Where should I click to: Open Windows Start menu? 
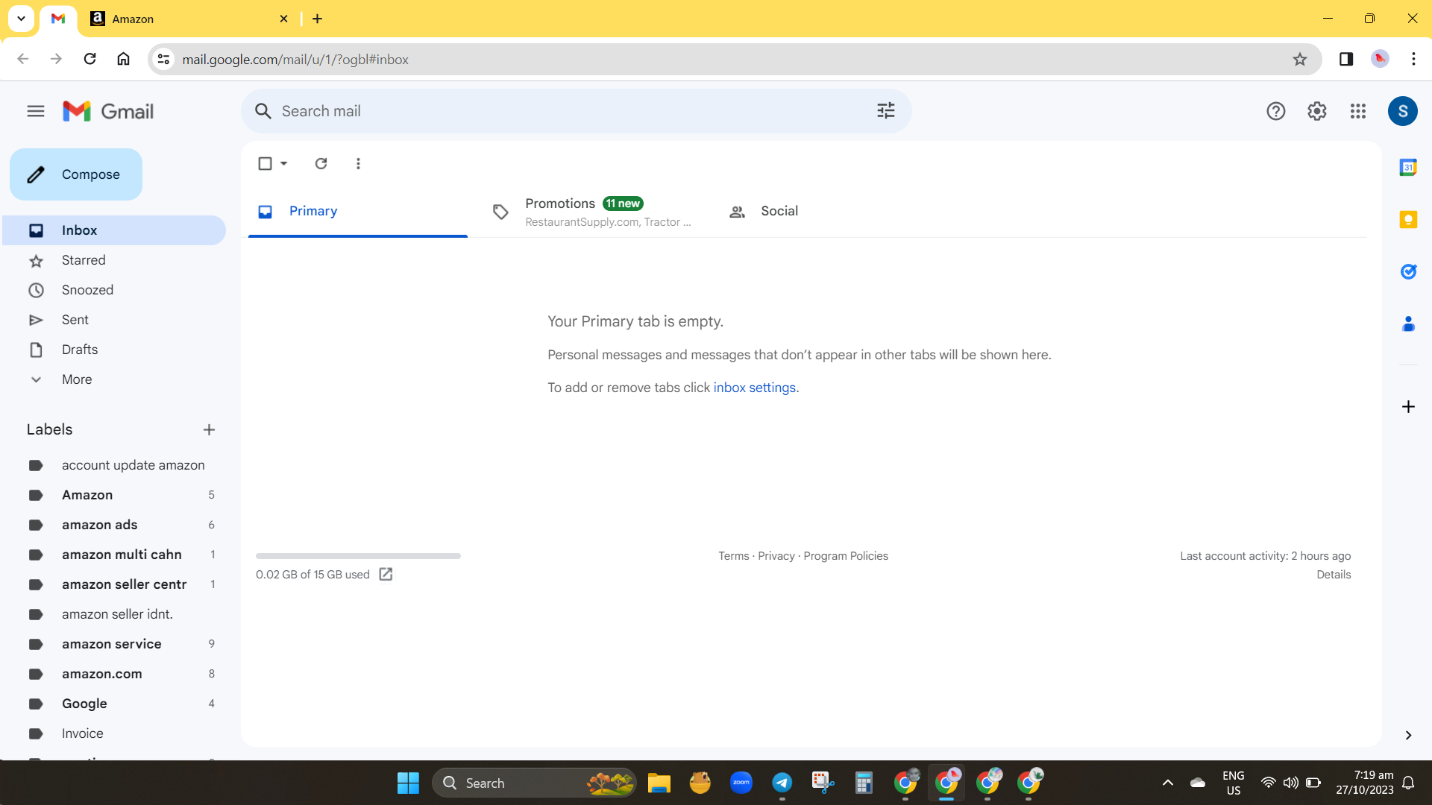(408, 783)
